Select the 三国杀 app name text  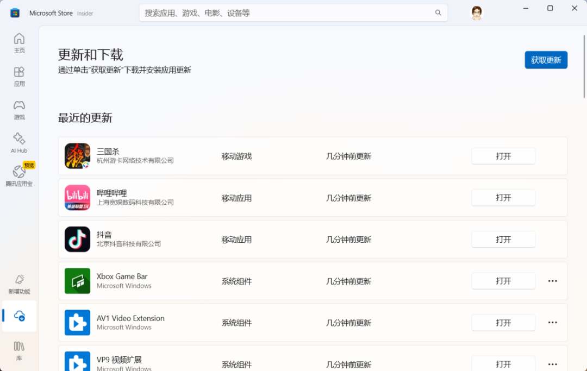click(x=108, y=152)
